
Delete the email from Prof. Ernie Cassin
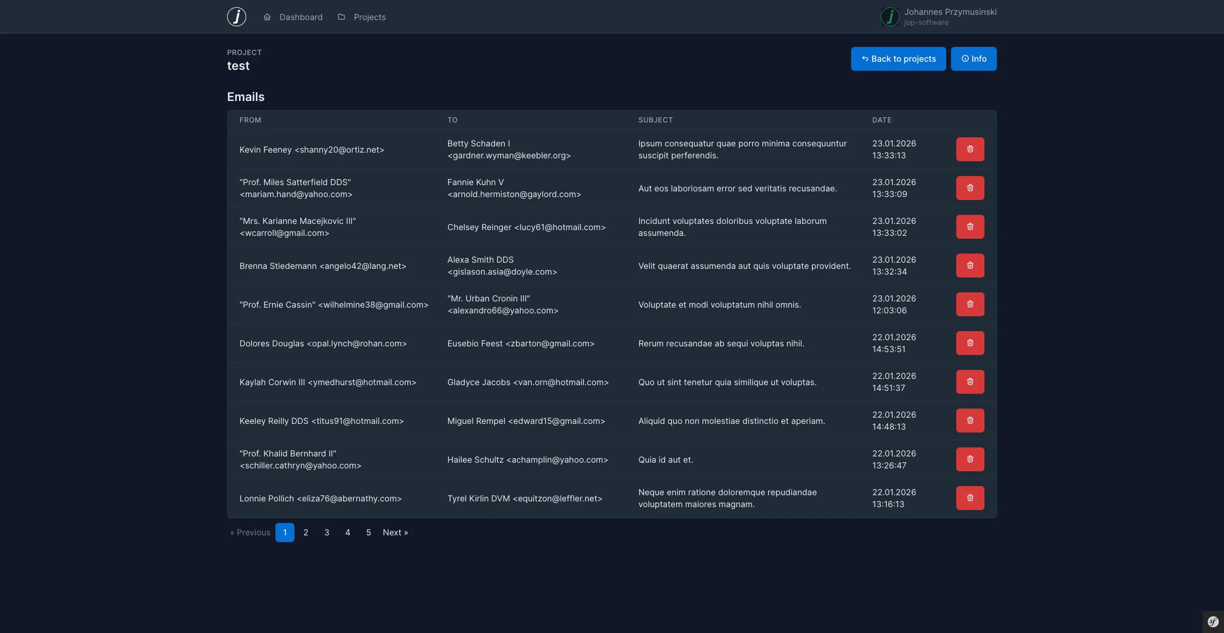970,304
